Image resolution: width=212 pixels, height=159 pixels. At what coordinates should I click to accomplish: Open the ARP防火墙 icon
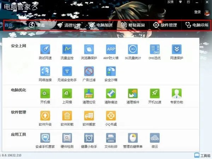tap(111, 49)
